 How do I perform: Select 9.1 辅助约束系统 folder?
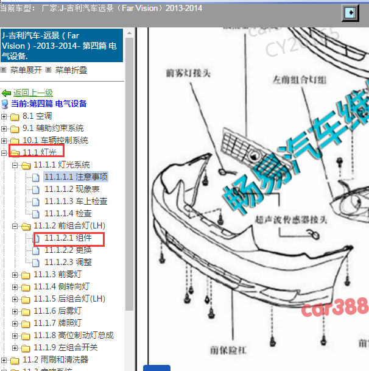click(x=53, y=129)
